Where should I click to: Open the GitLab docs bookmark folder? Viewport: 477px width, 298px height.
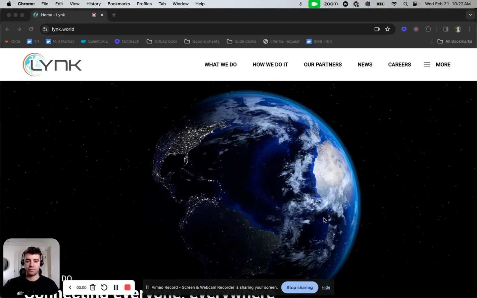[x=162, y=41]
